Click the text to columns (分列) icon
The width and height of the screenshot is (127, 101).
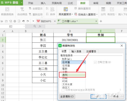[x=103, y=9]
